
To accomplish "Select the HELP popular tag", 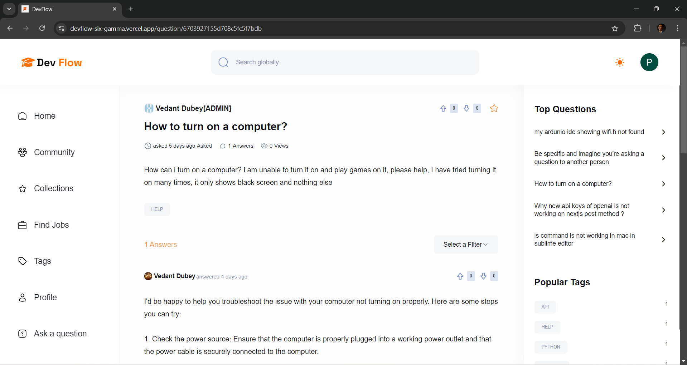I will tap(547, 327).
